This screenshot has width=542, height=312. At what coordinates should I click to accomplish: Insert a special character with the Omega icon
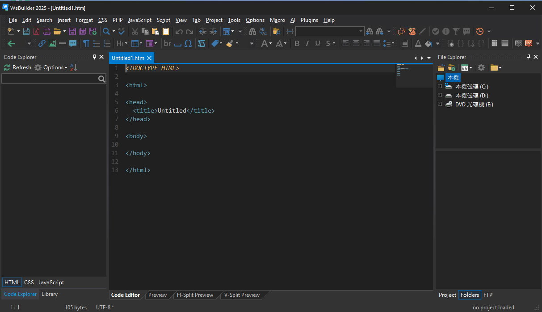tap(188, 43)
